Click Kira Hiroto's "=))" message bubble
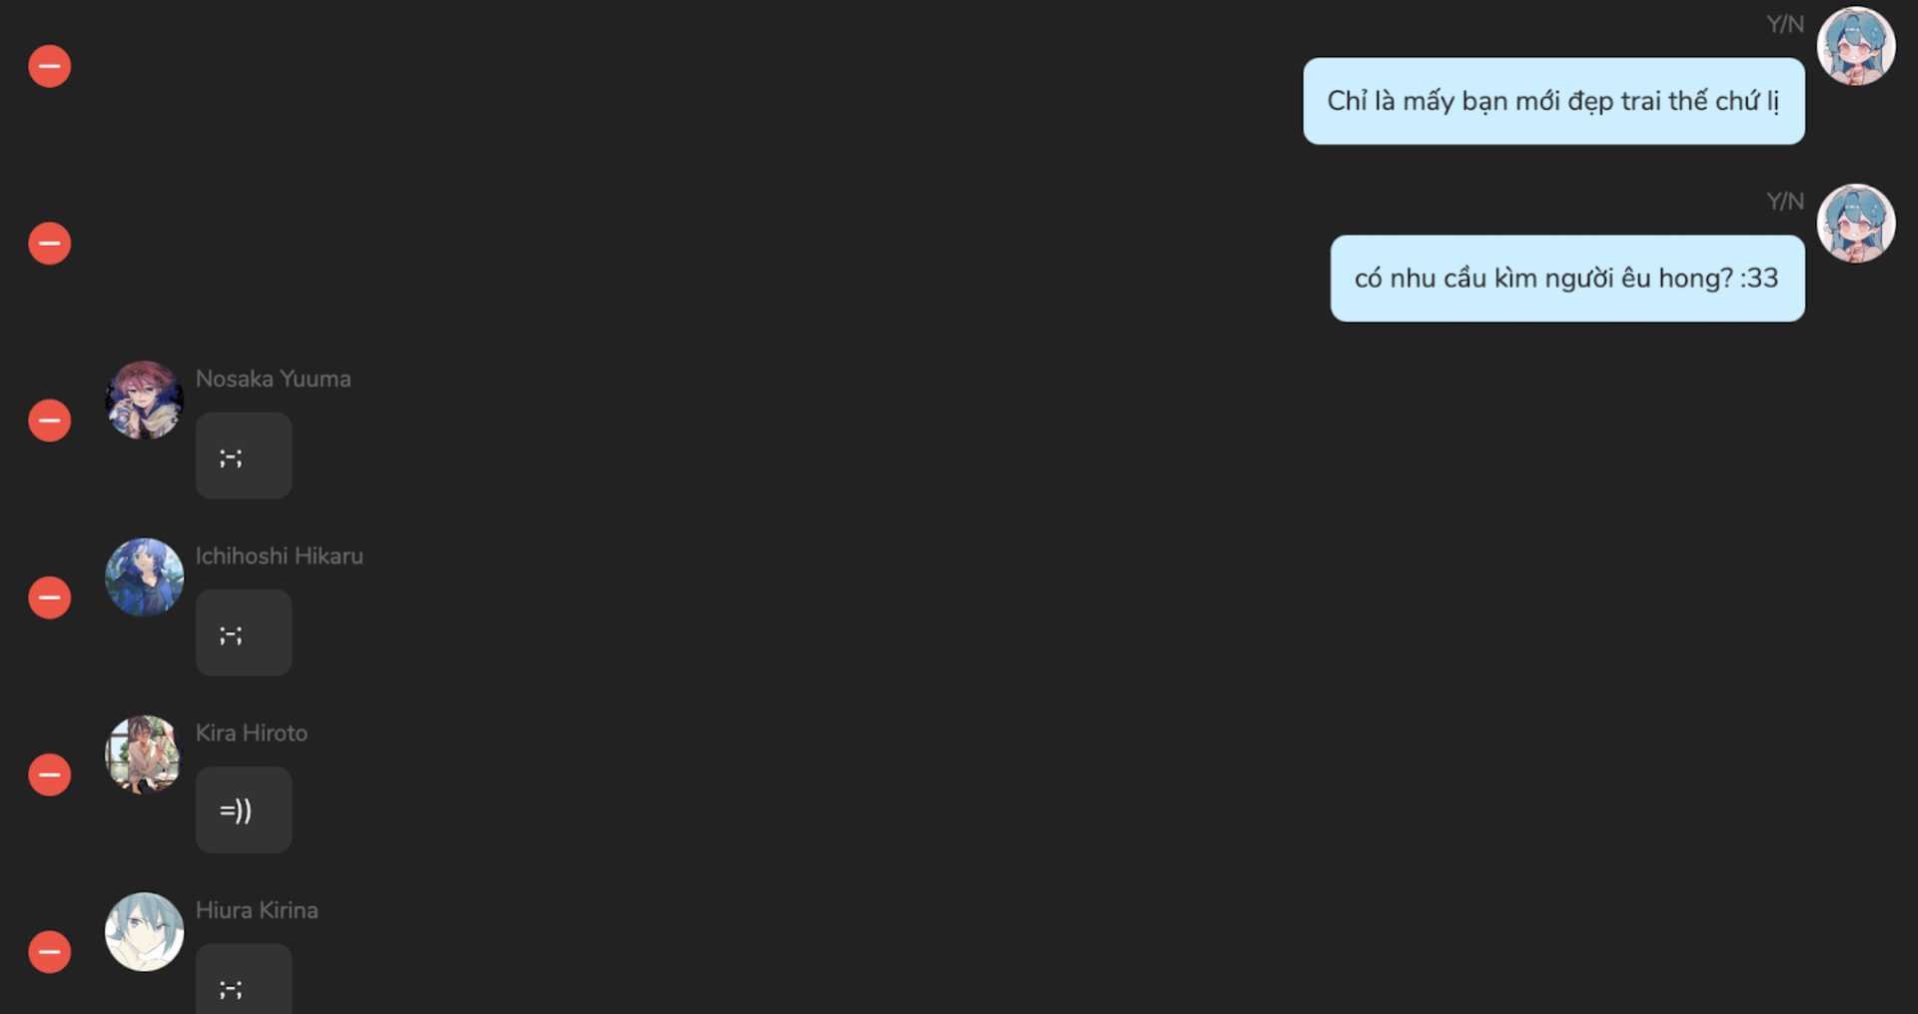 click(x=244, y=809)
